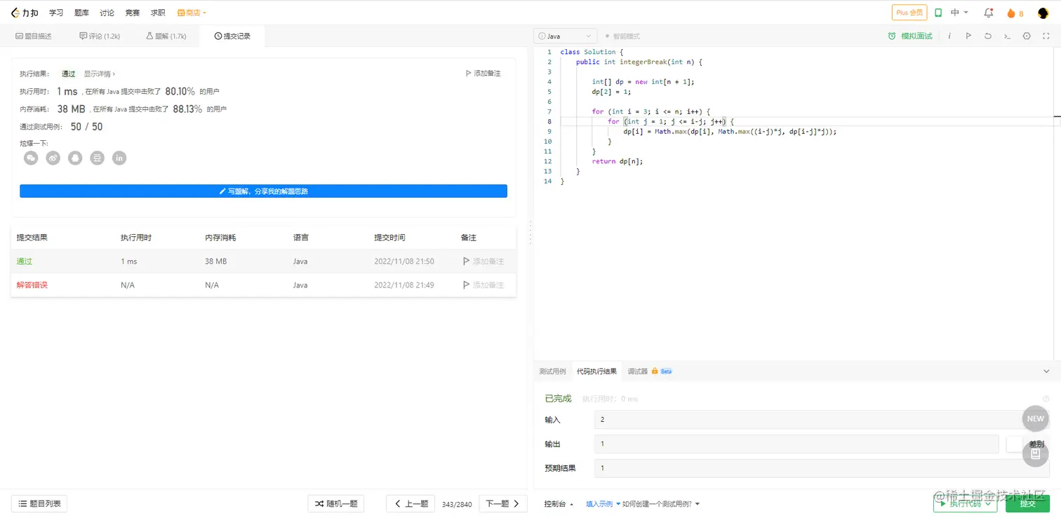Go to previous problem 上一题

click(411, 503)
